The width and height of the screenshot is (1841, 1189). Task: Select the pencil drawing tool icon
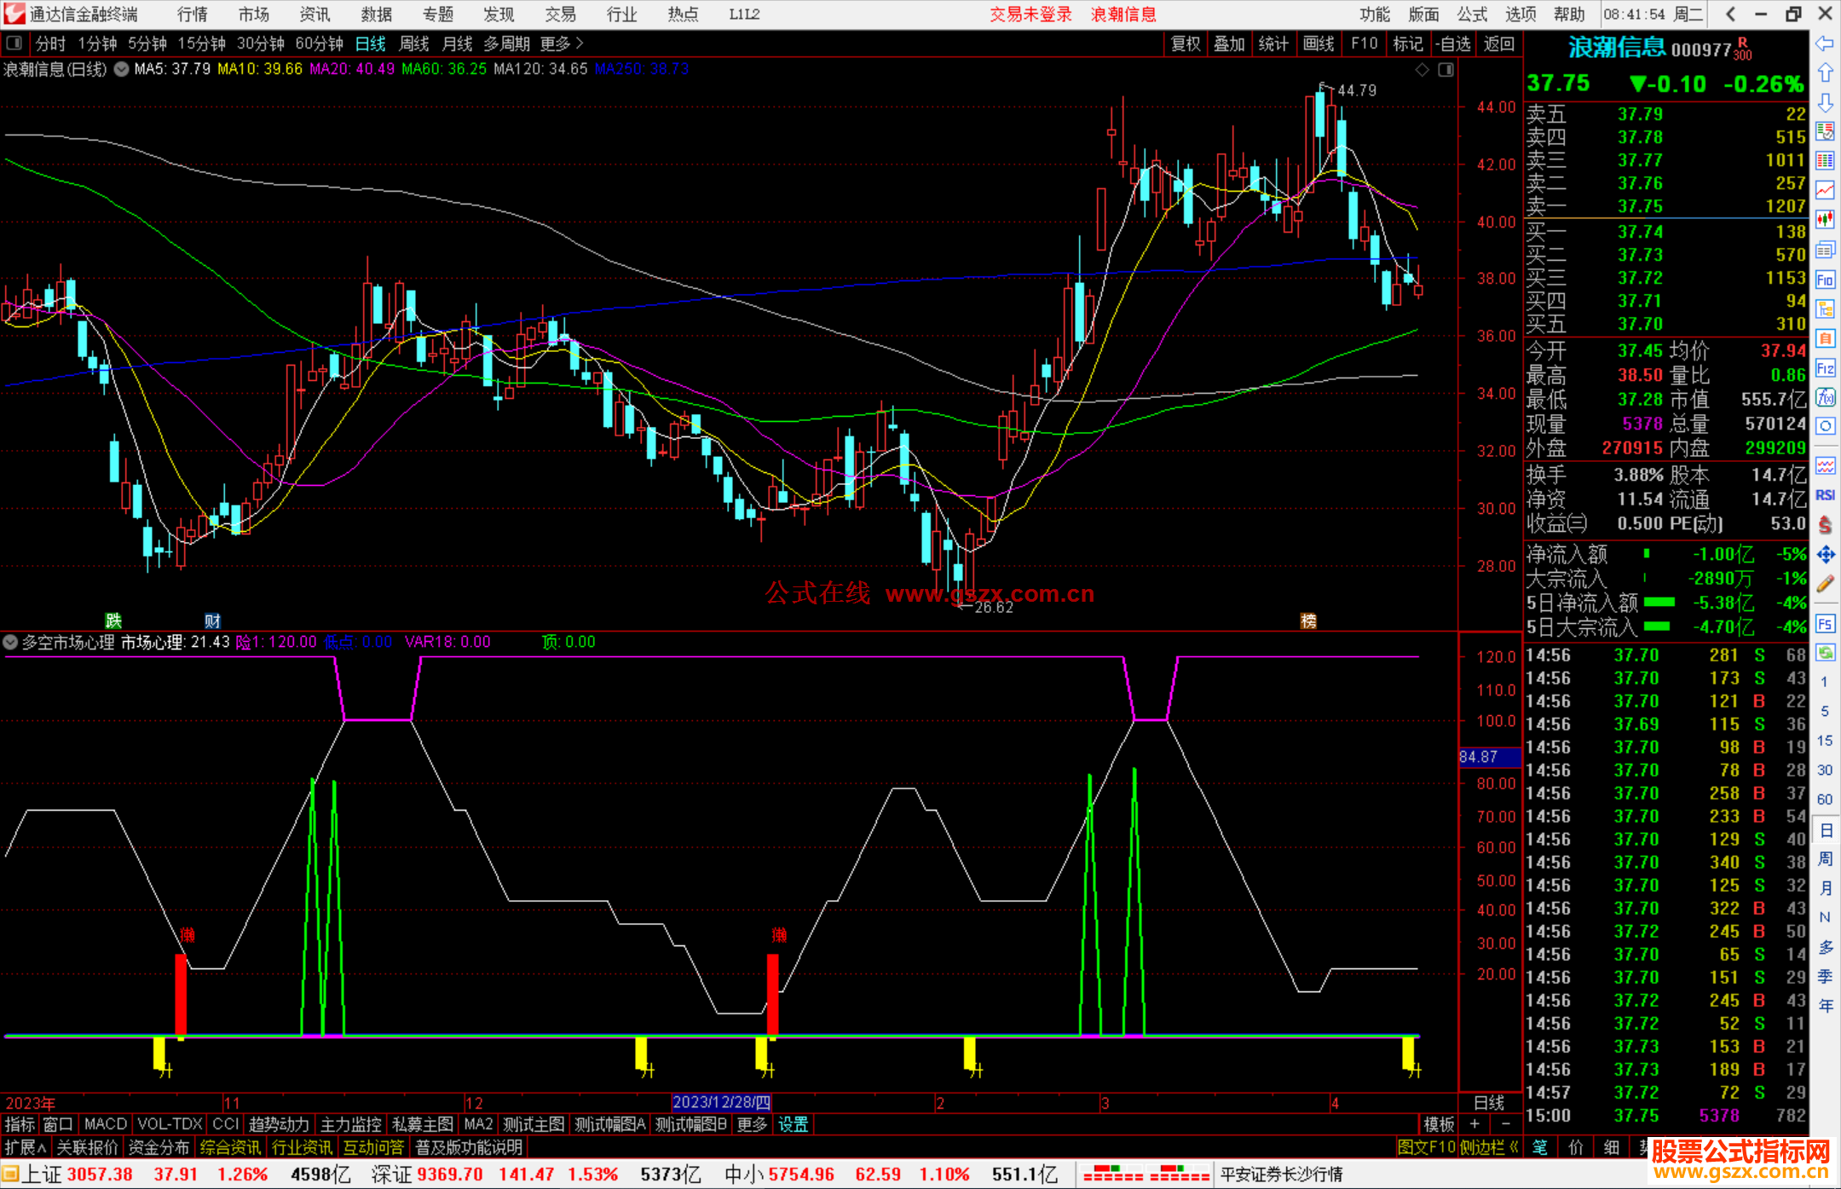tap(1825, 585)
